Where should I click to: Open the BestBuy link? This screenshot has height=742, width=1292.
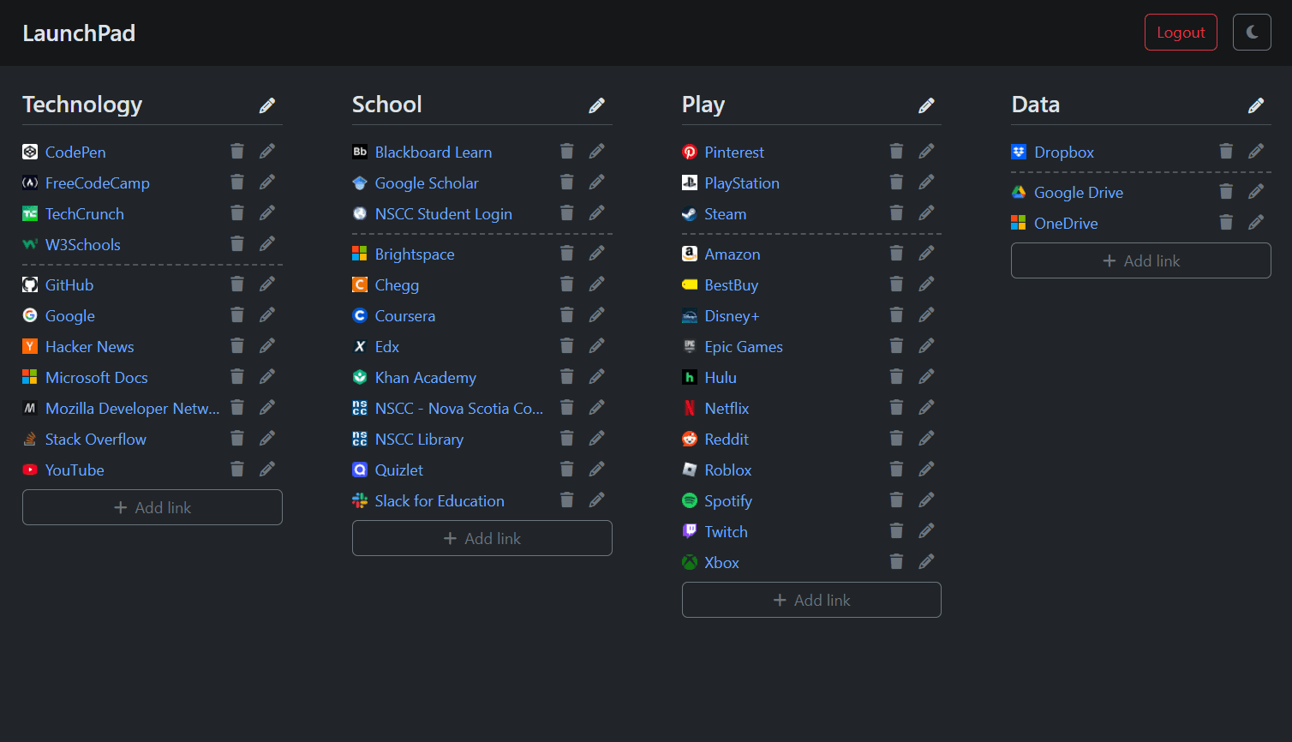click(732, 284)
